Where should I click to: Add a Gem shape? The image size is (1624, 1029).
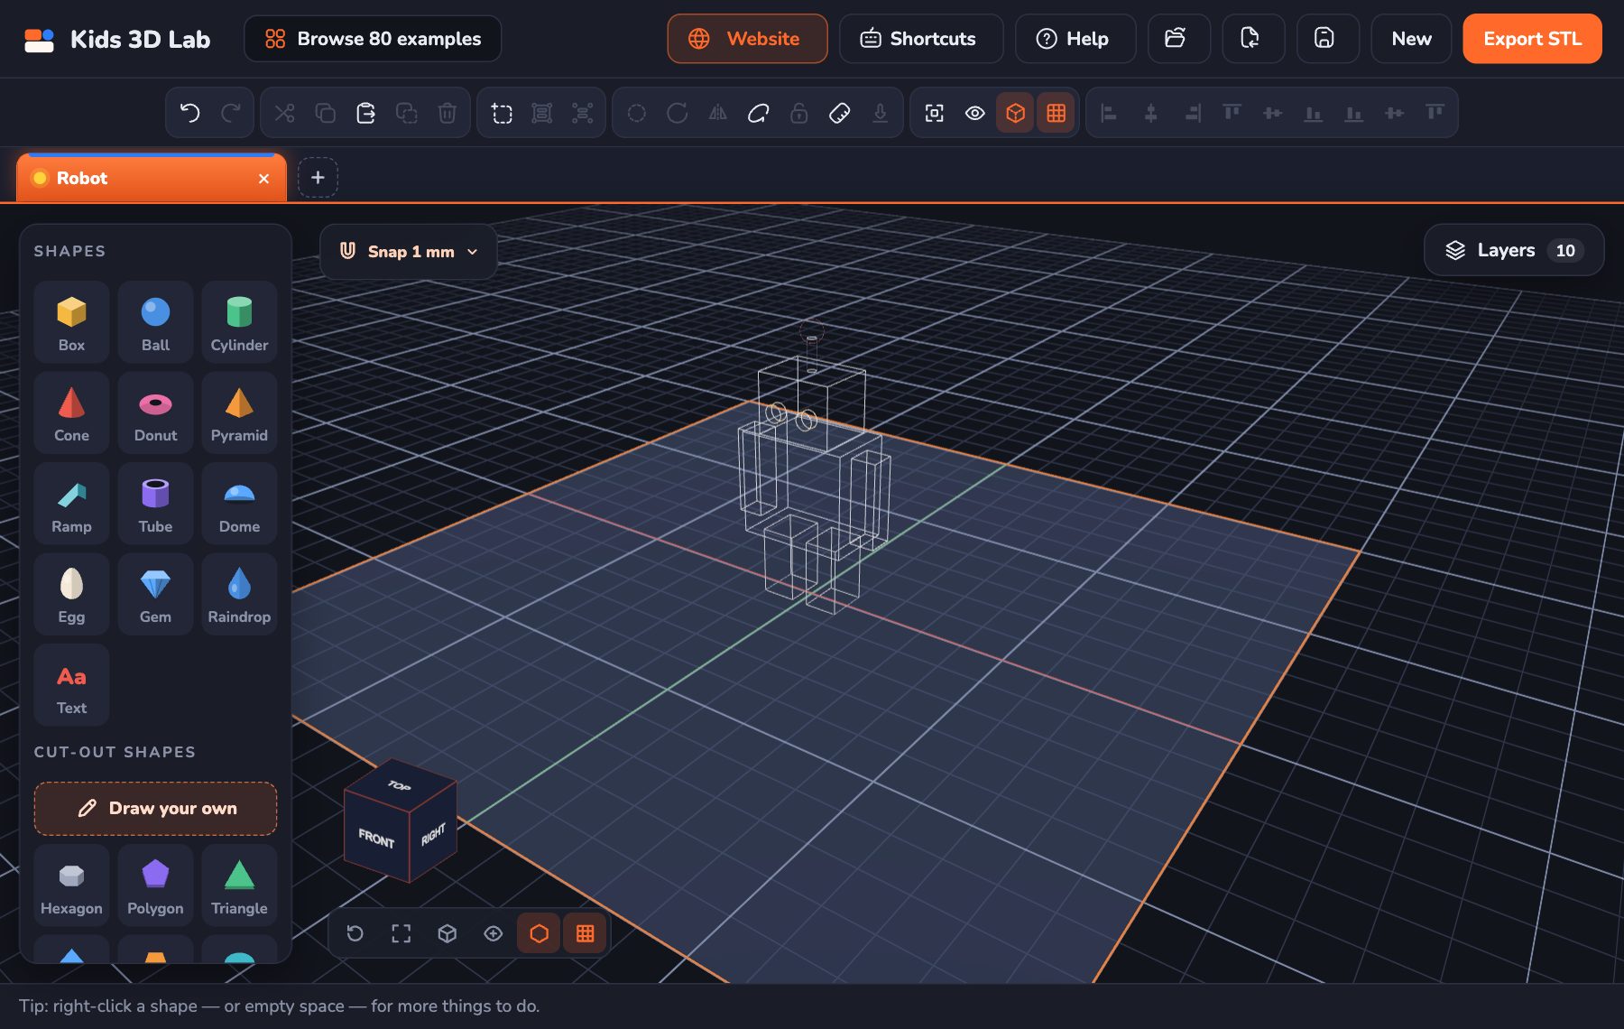155,594
